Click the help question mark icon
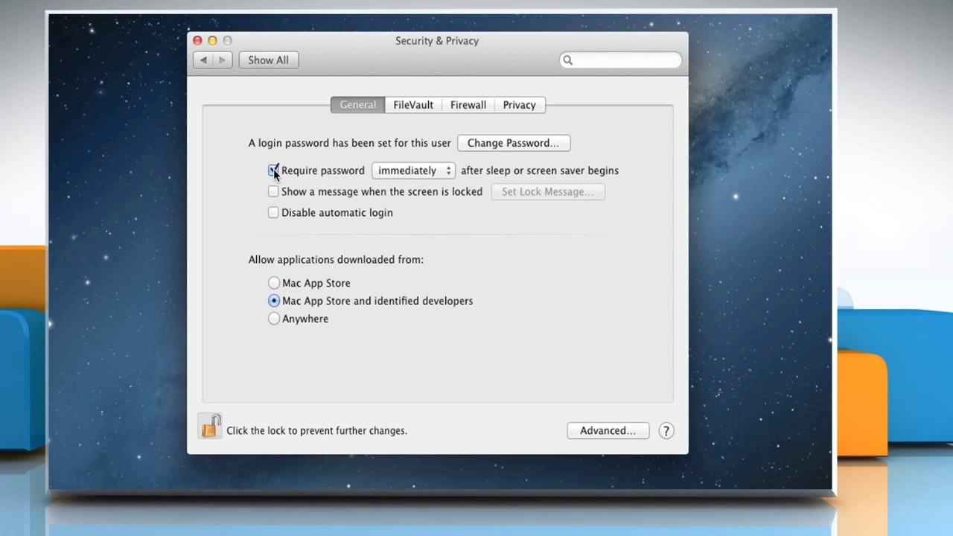 pos(666,430)
